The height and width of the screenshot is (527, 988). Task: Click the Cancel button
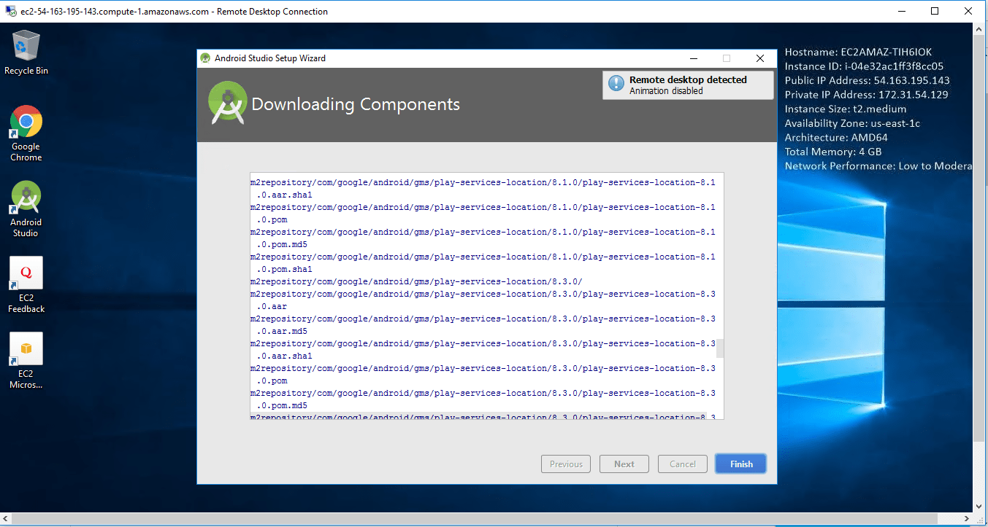(682, 464)
